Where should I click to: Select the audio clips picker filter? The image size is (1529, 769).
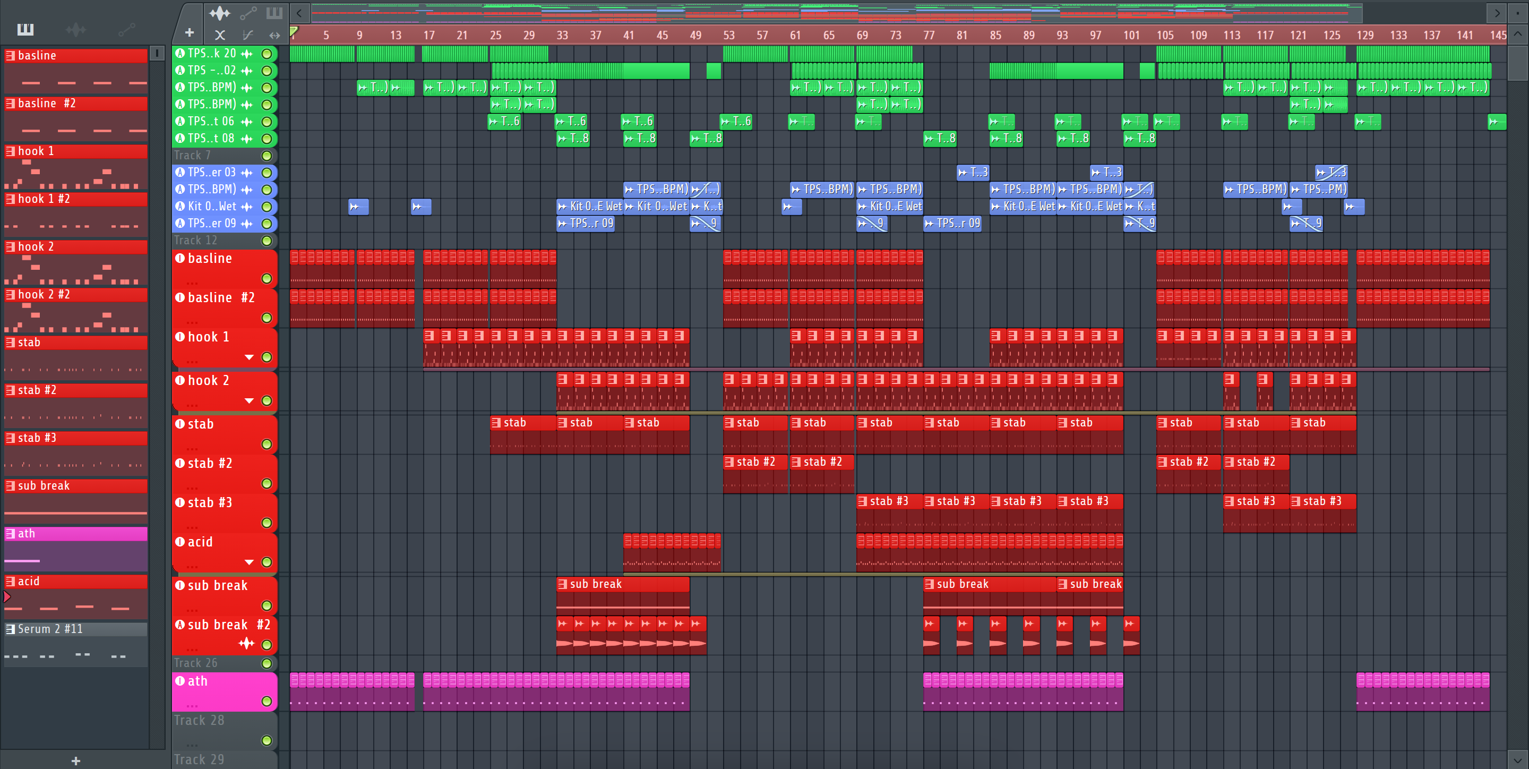point(76,30)
